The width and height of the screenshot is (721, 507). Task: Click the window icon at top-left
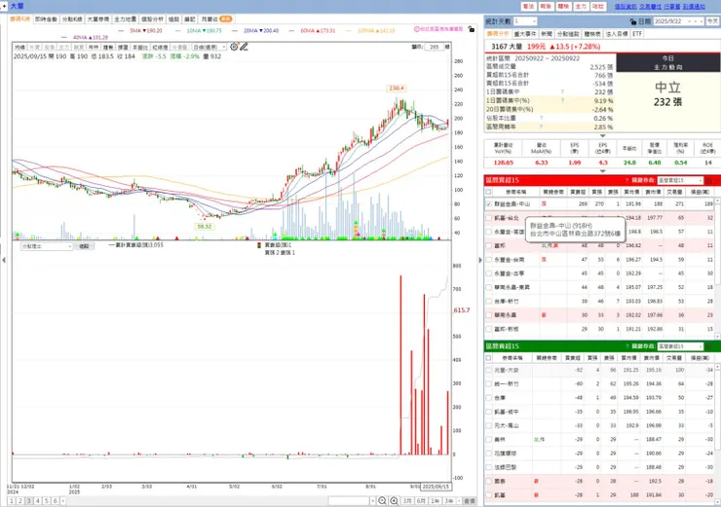4,6
